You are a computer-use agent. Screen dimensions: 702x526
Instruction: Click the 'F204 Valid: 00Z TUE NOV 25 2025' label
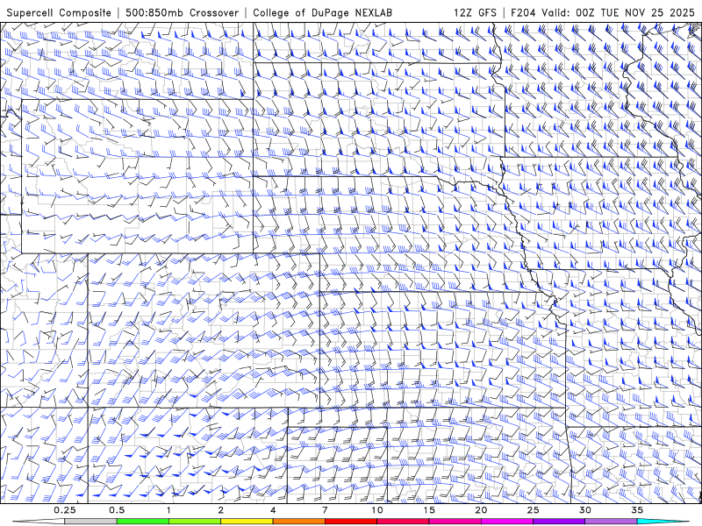click(x=603, y=12)
